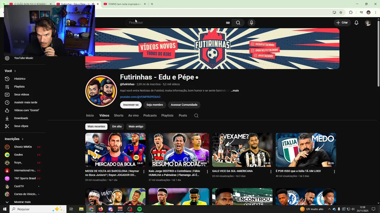Open options menu for MESSI DE VOLTA video

tap(144, 172)
